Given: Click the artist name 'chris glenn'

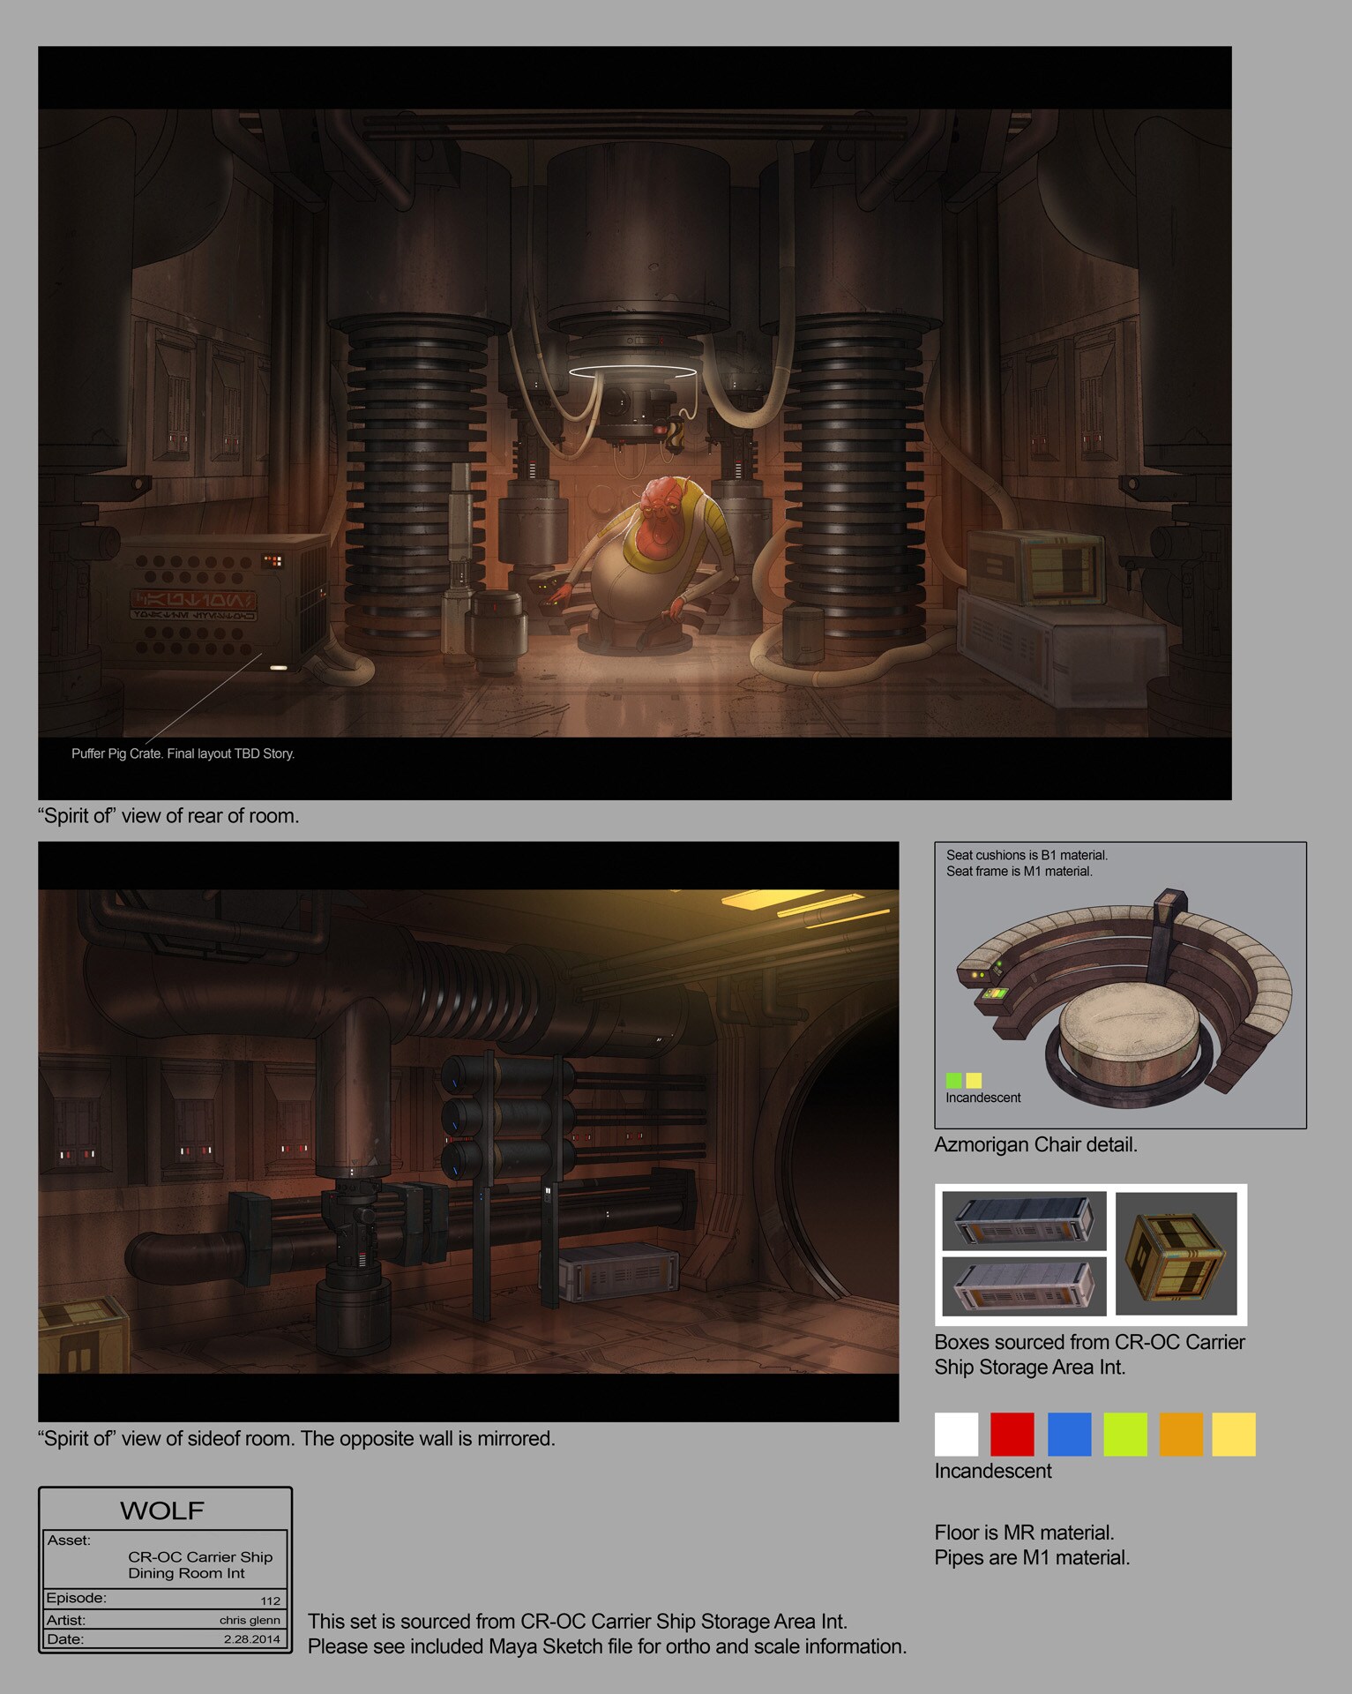Looking at the screenshot, I should (250, 1620).
